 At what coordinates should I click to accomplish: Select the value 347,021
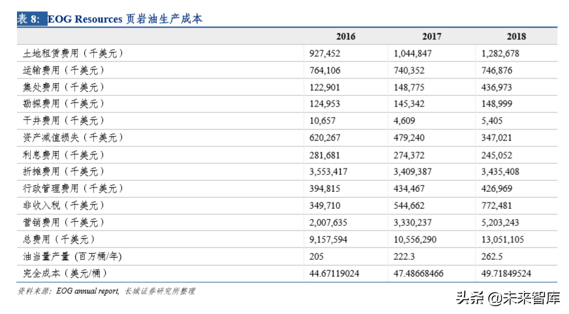click(497, 138)
